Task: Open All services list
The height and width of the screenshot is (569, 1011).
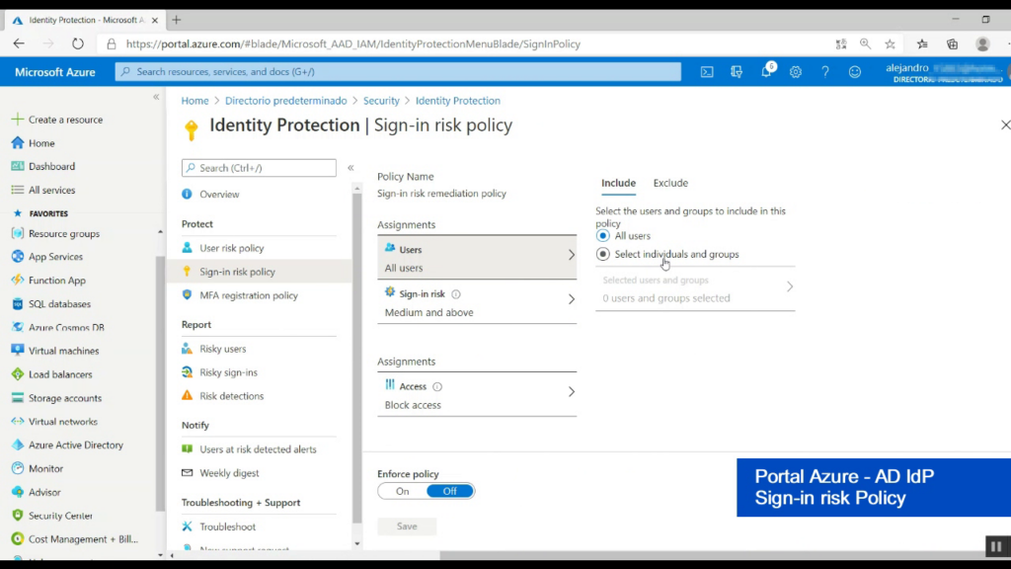Action: (x=43, y=191)
